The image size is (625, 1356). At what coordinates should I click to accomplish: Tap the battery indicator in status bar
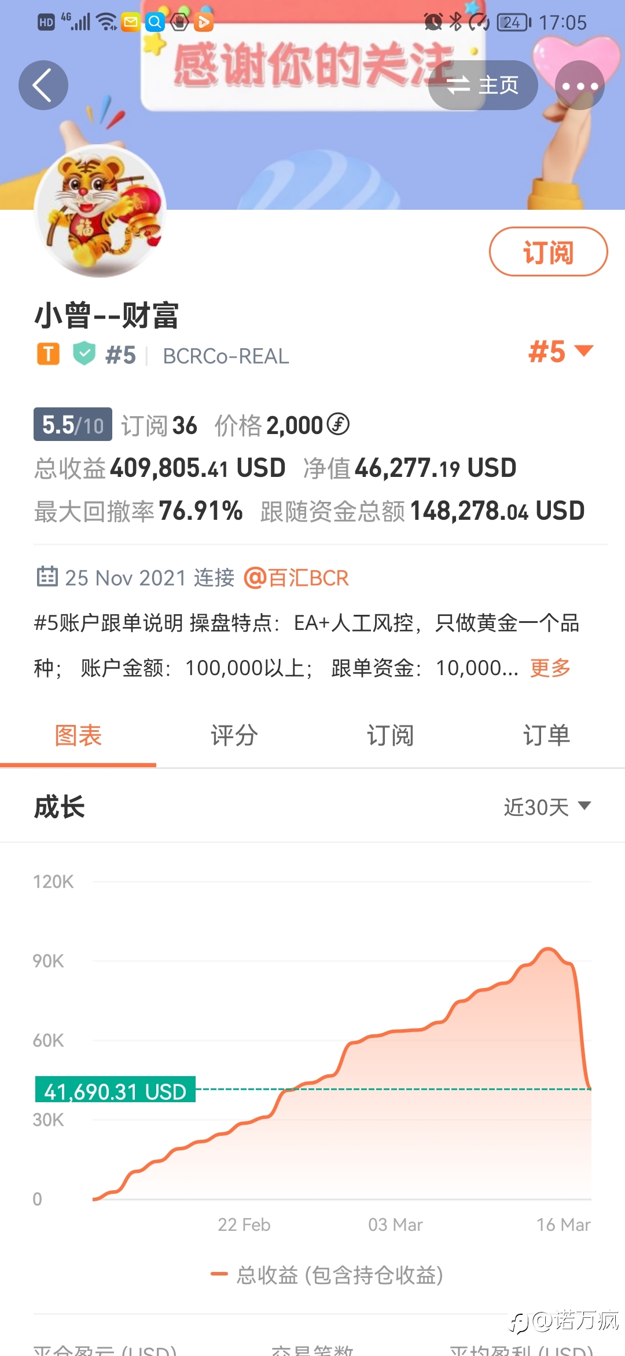point(514,23)
